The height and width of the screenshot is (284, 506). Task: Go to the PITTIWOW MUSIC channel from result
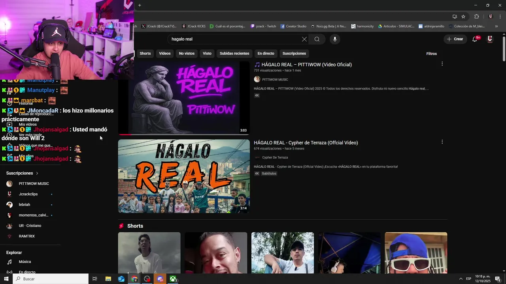pyautogui.click(x=275, y=80)
